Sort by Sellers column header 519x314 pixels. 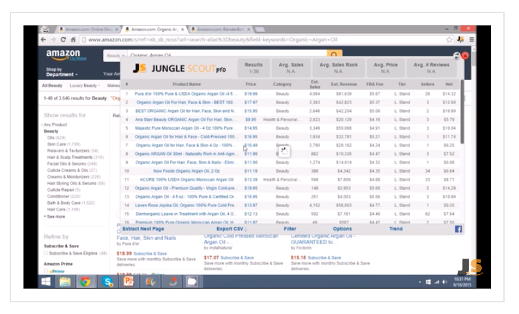point(427,85)
